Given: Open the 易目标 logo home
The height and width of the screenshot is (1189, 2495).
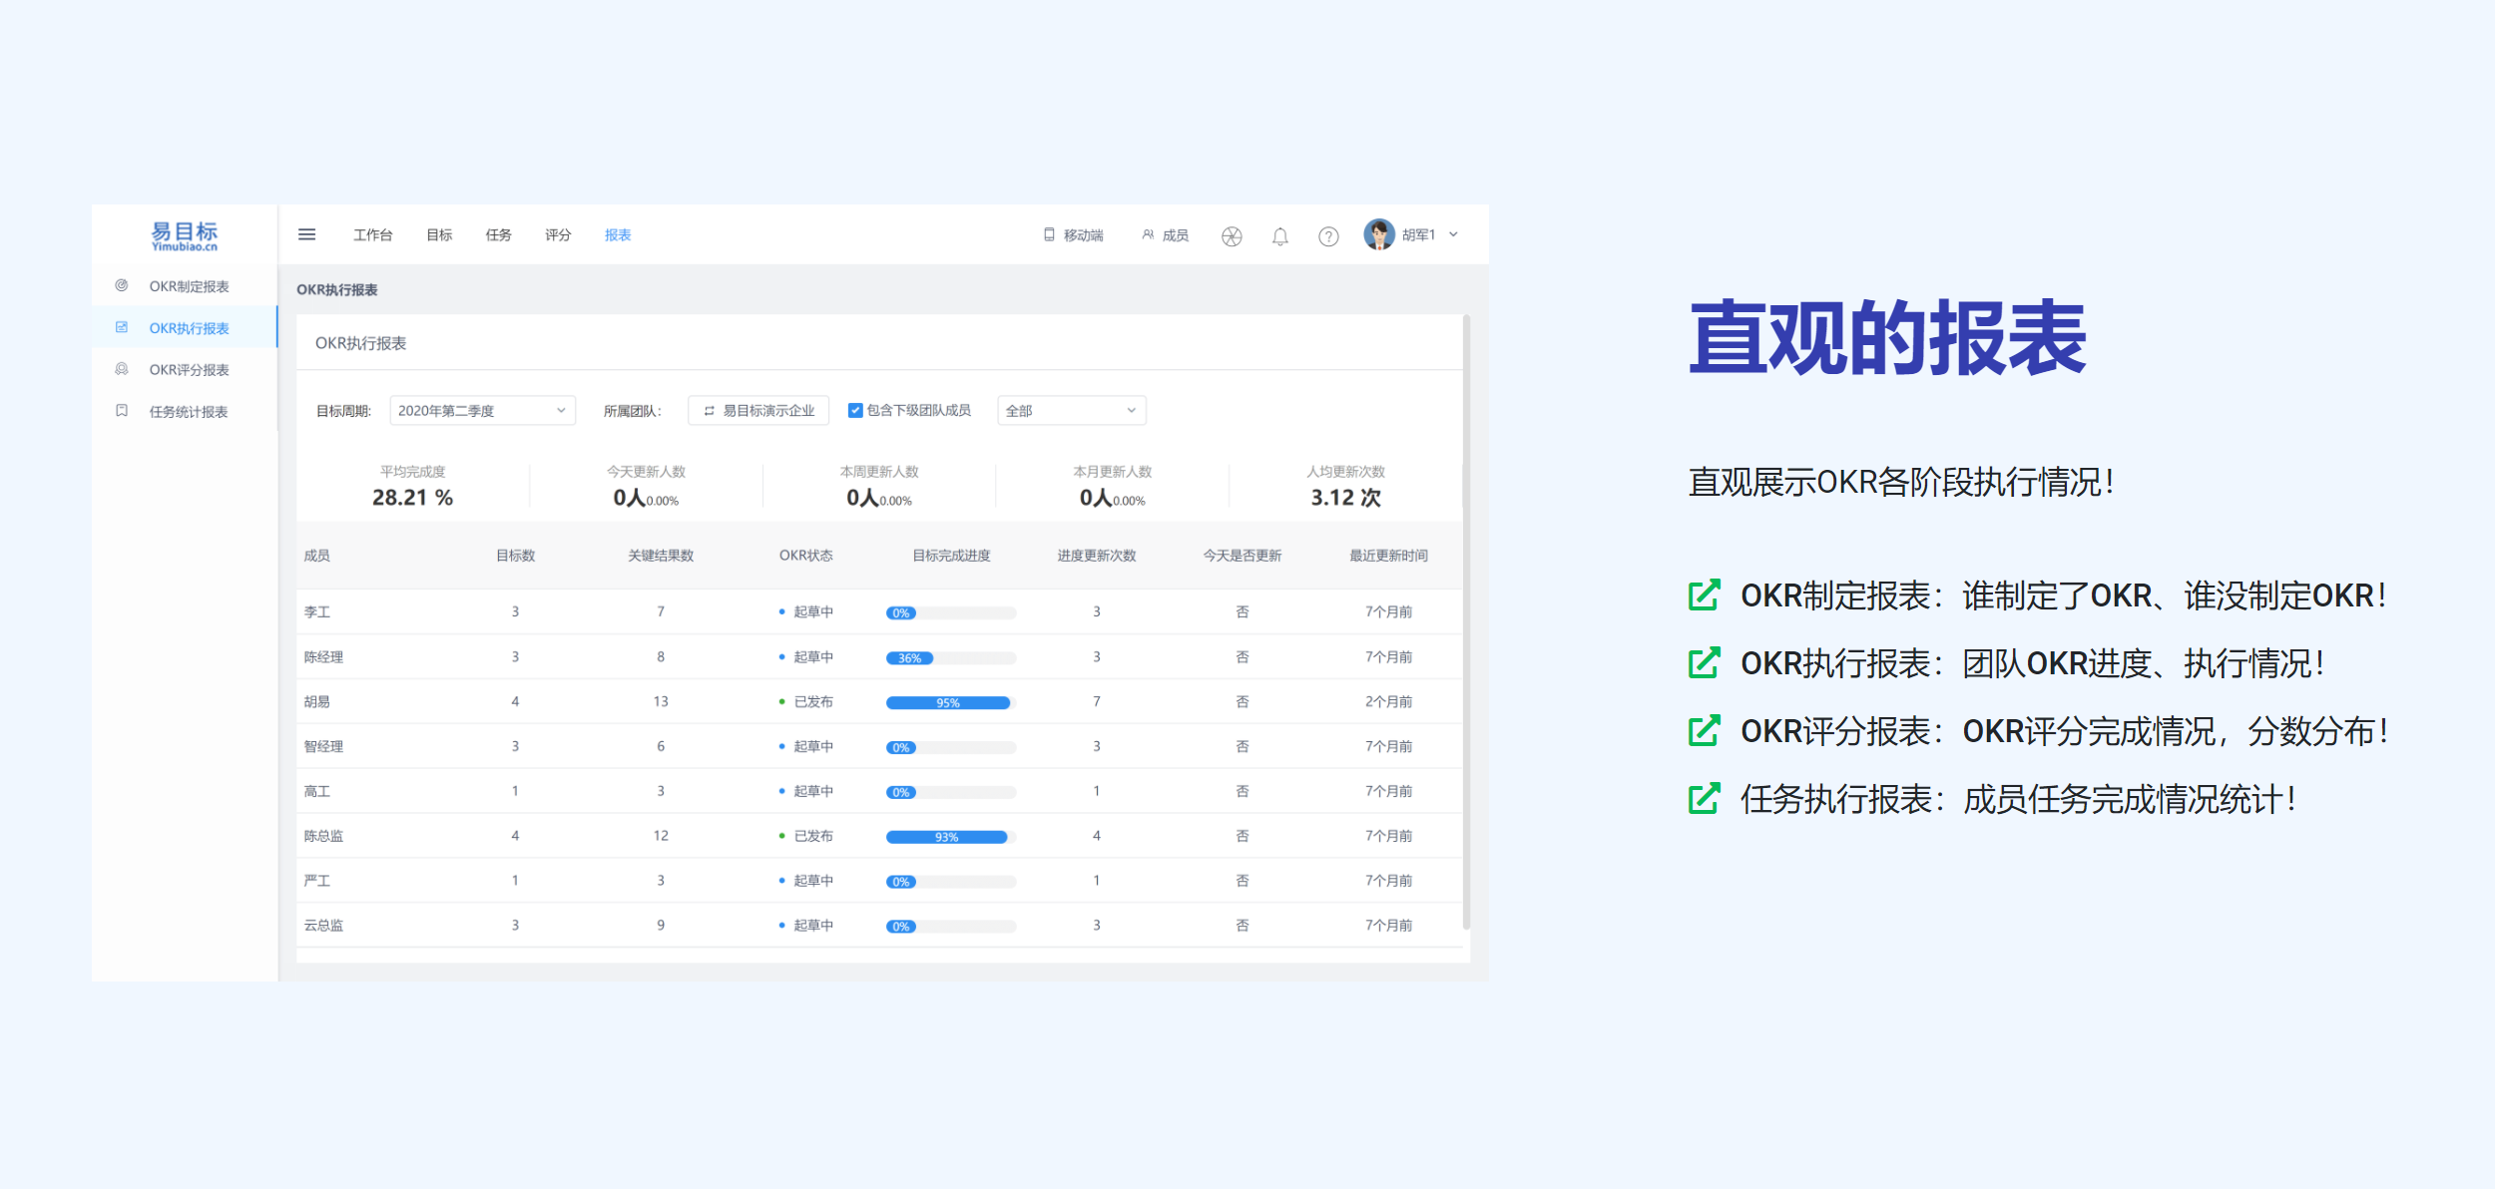Looking at the screenshot, I should pyautogui.click(x=185, y=236).
